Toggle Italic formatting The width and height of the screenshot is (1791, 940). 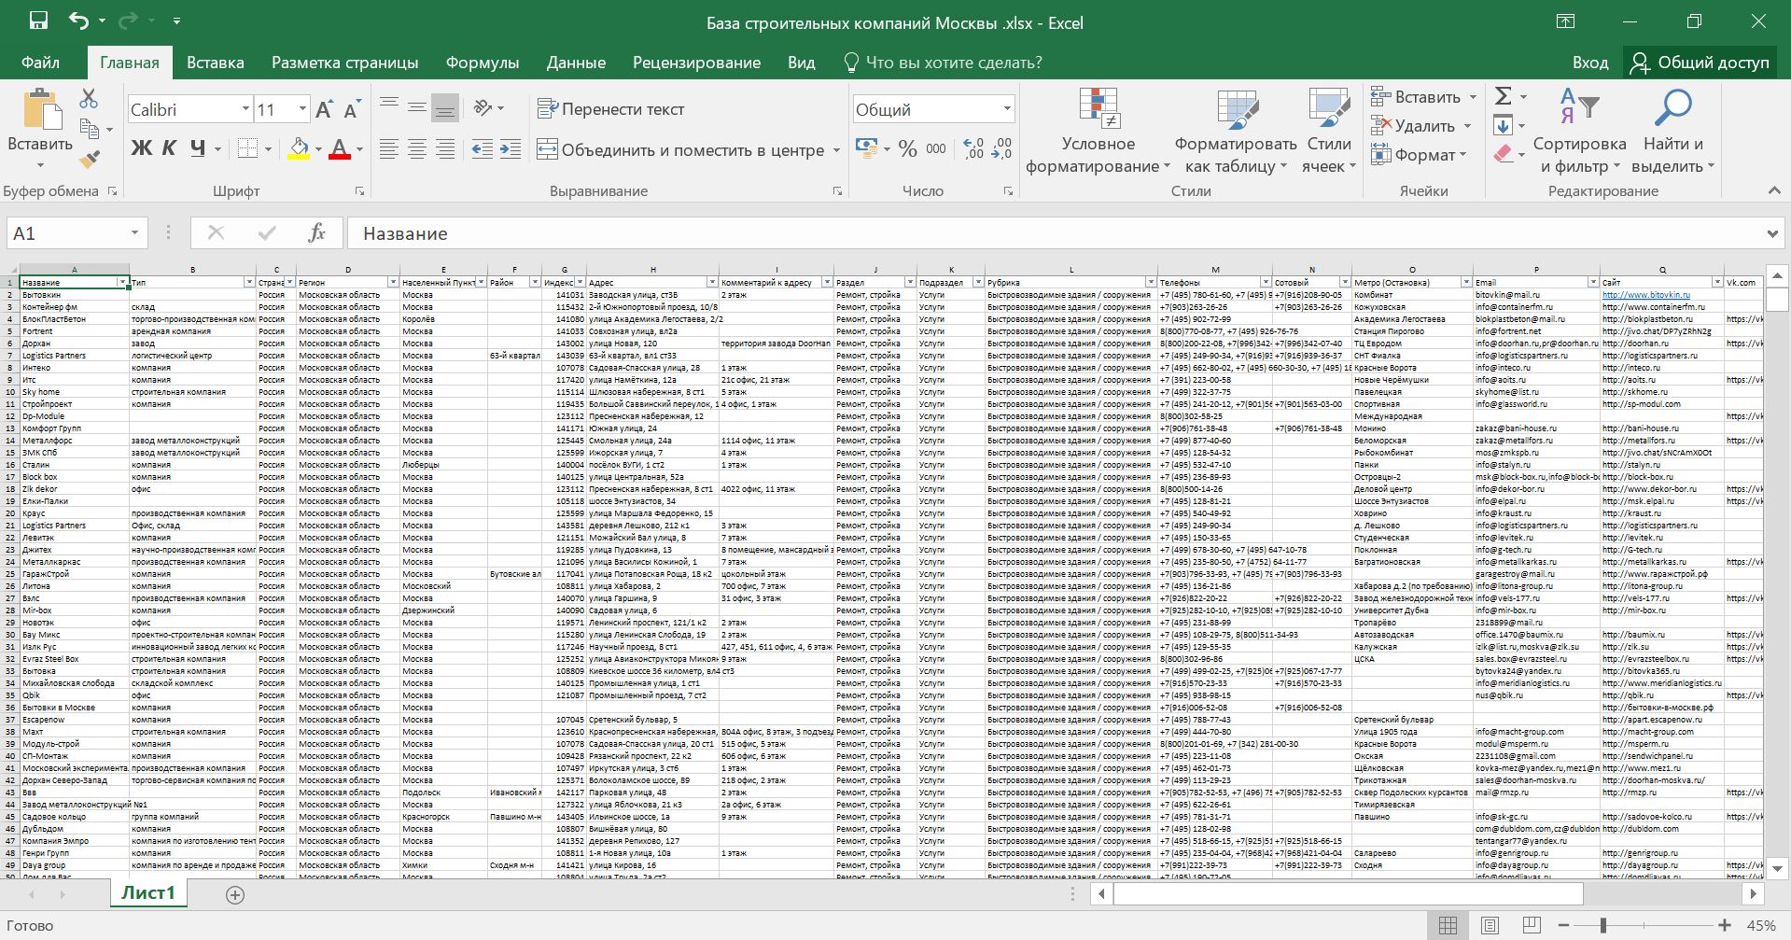point(169,148)
